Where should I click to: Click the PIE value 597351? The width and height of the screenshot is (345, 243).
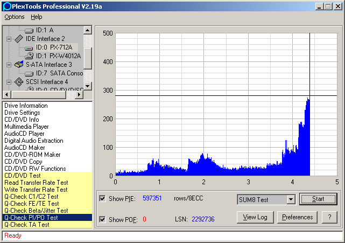pos(152,198)
